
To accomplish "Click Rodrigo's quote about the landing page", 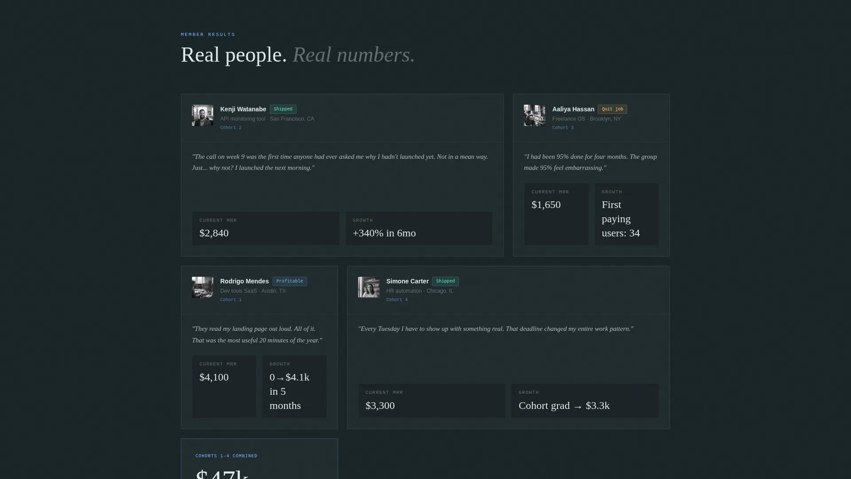I will (257, 334).
